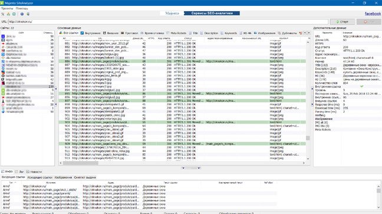Click the green chat bubble toolbar icon
382x214 pixels.
[14, 14]
